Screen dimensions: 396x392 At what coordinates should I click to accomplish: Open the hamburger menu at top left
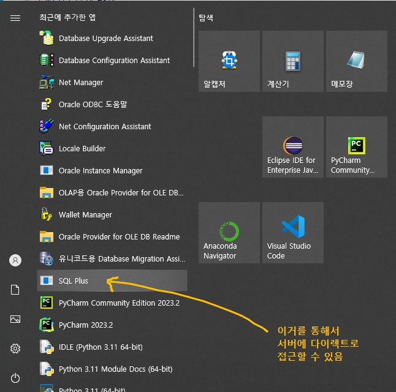tap(15, 18)
